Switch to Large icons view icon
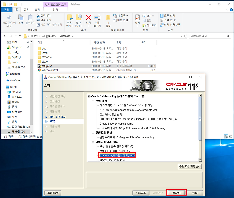 pyautogui.click(x=230, y=136)
